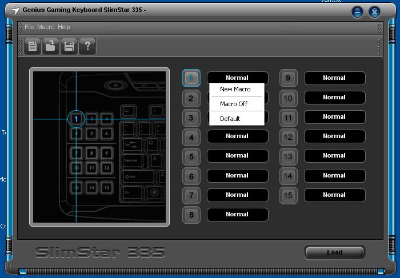Screen dimensions: 400x278
Task: Open the Normal dropdown for key 14
Action: click(334, 176)
